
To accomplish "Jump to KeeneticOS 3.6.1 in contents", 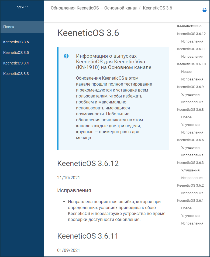I will [x=190, y=201].
